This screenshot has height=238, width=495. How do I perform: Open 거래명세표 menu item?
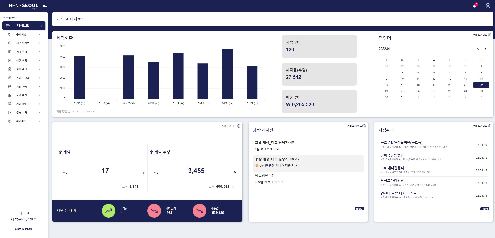click(23, 104)
